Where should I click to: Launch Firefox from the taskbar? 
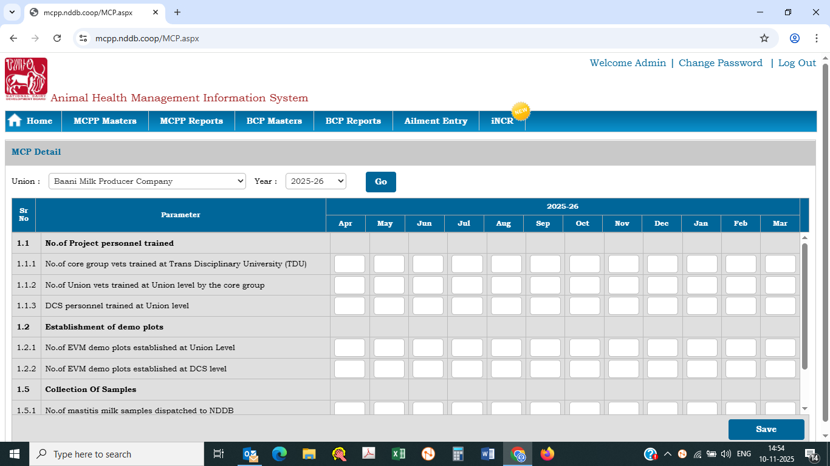click(547, 454)
